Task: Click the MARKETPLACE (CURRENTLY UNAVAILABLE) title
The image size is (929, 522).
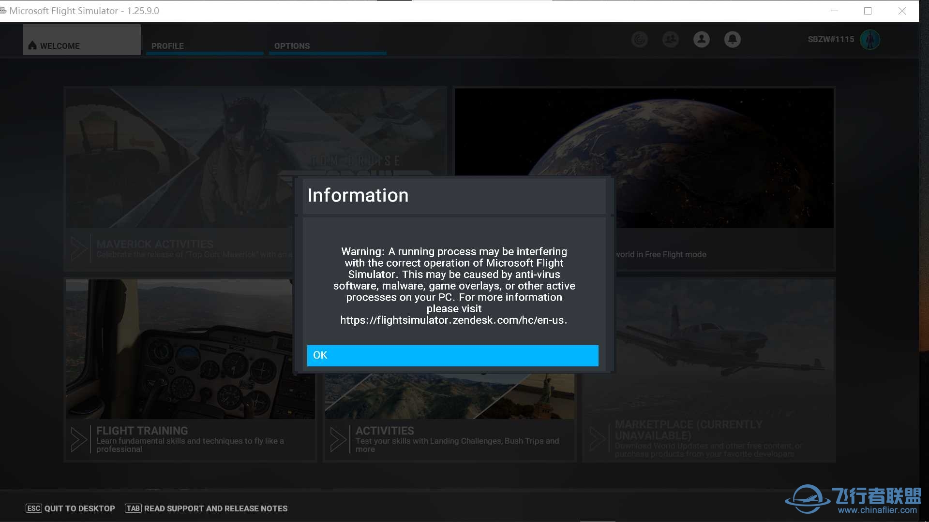Action: (689, 430)
